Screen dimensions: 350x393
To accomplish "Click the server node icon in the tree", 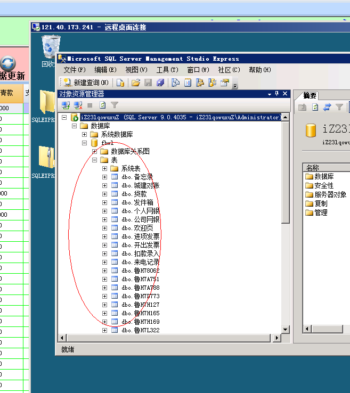I will [x=75, y=117].
